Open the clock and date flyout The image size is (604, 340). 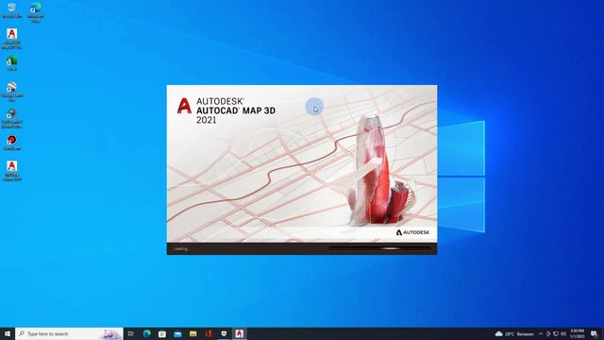tap(577, 333)
